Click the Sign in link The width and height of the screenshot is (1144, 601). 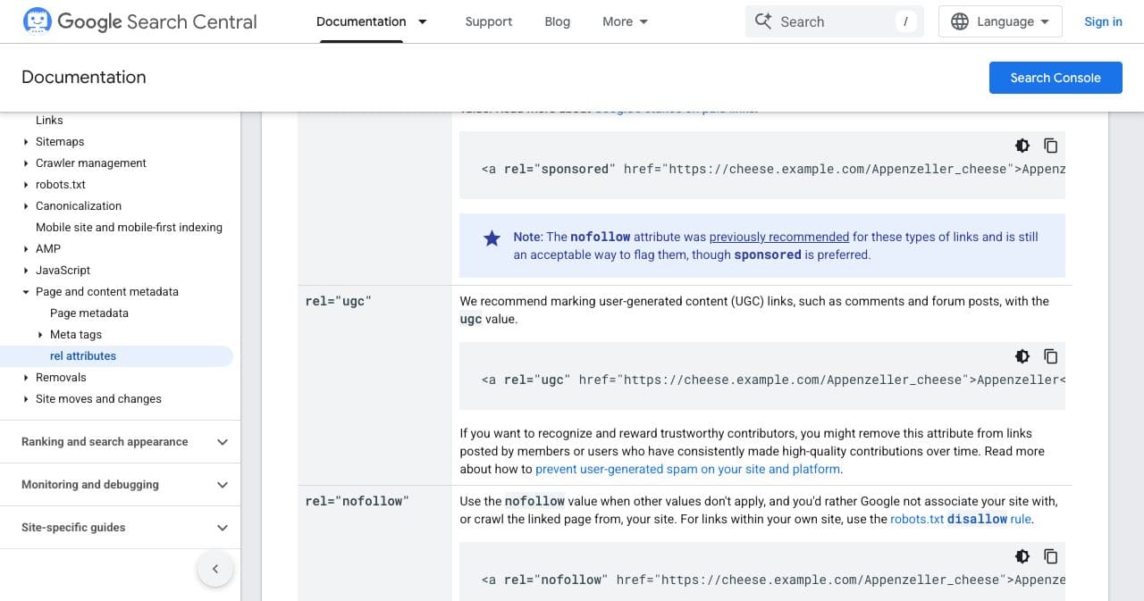click(x=1103, y=21)
